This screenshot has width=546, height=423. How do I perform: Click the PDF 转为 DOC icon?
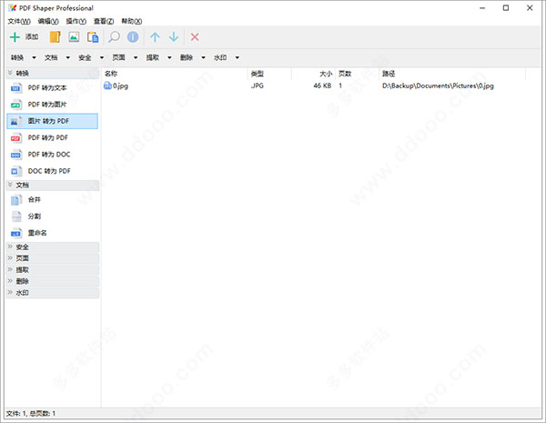tap(16, 155)
